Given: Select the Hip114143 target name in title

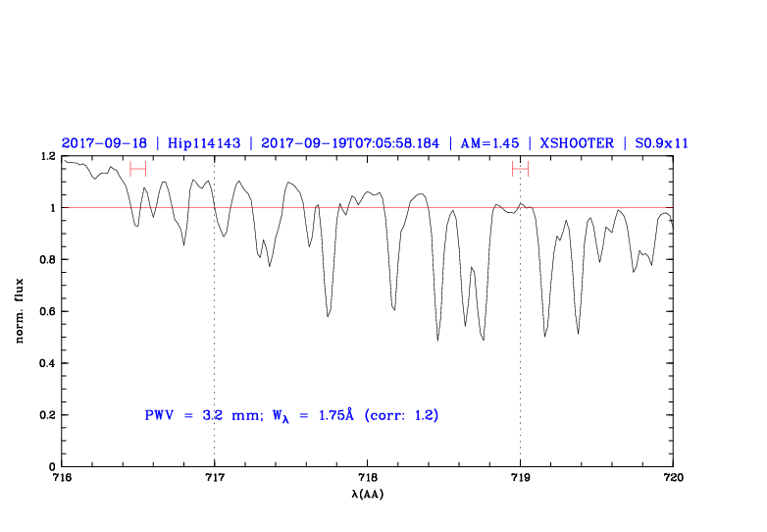Looking at the screenshot, I should 204,142.
